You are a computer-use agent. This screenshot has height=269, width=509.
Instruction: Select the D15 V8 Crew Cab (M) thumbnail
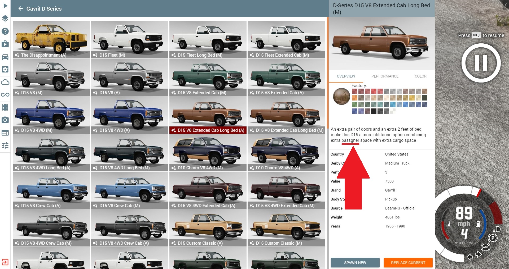click(130, 190)
